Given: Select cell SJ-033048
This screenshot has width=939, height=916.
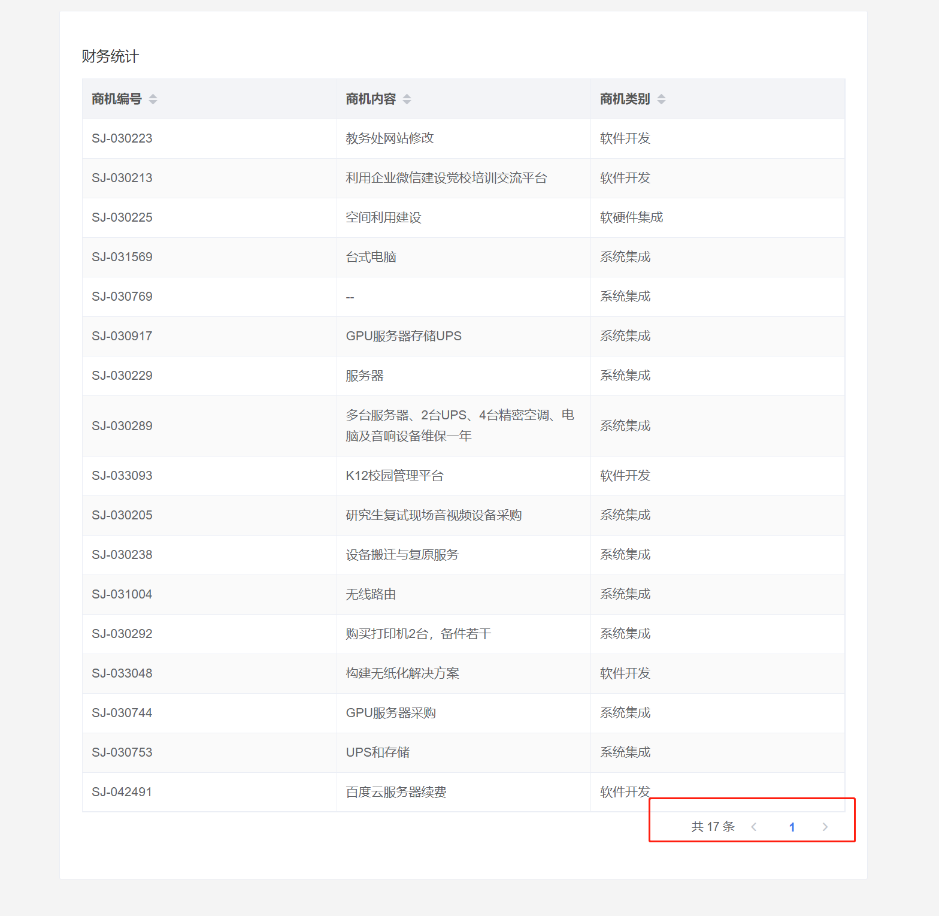Looking at the screenshot, I should point(210,673).
